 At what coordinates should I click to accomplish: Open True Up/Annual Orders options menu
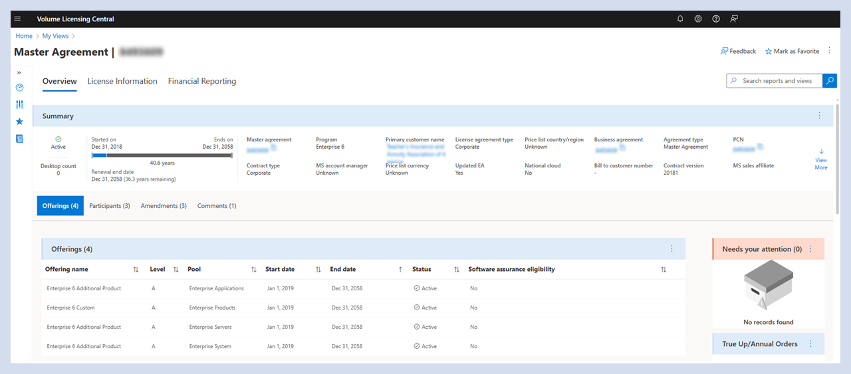pos(810,344)
